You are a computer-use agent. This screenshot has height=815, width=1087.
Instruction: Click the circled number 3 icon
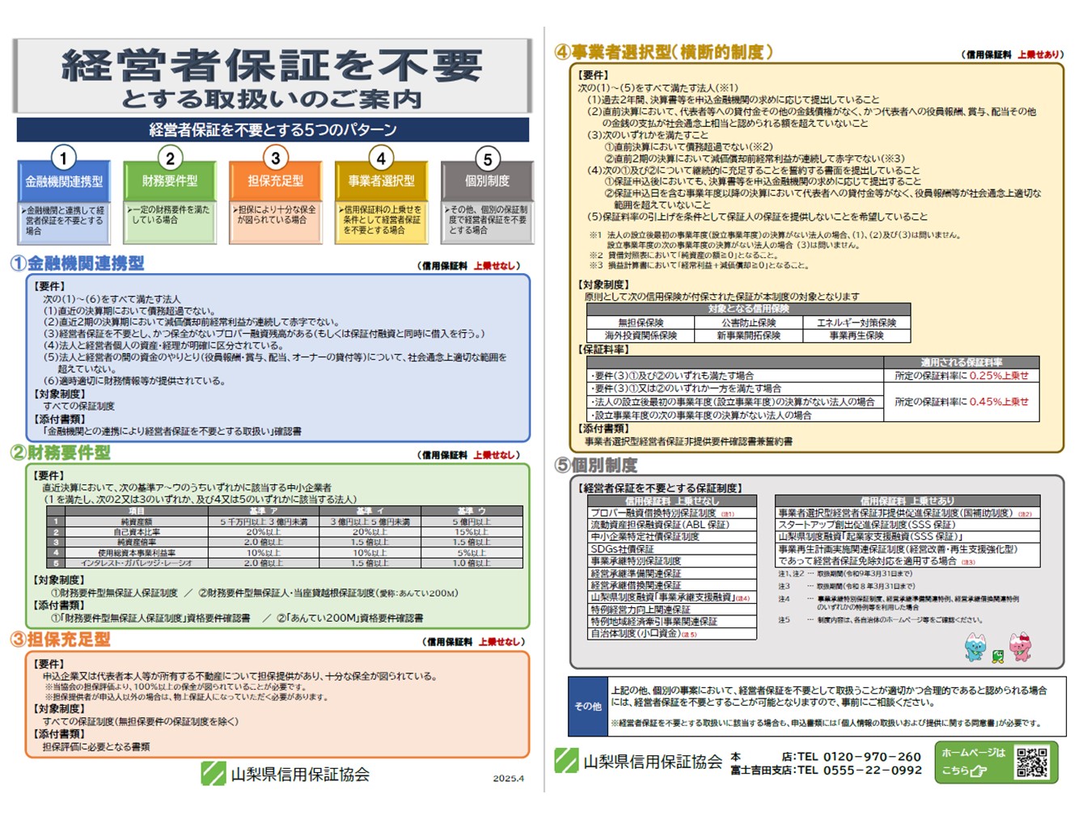[x=275, y=158]
